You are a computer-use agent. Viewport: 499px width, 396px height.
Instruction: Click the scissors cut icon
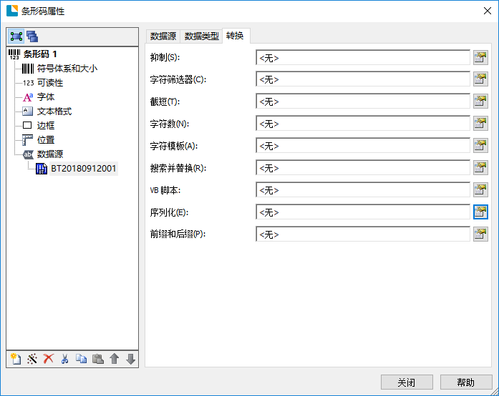tap(64, 359)
